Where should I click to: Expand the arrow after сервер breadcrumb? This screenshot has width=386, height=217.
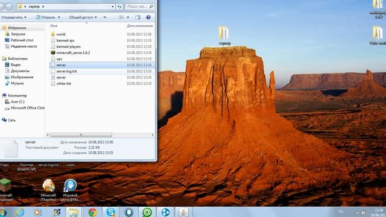(43, 7)
